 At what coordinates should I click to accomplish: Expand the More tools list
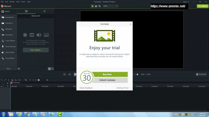point(8,69)
